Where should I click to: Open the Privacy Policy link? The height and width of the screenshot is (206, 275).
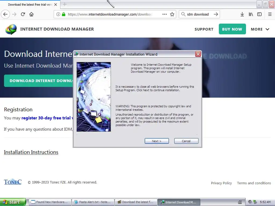pos(221,183)
